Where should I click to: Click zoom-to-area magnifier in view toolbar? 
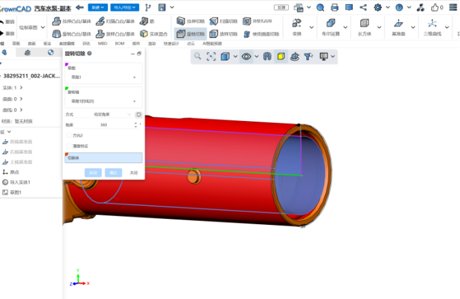198,56
